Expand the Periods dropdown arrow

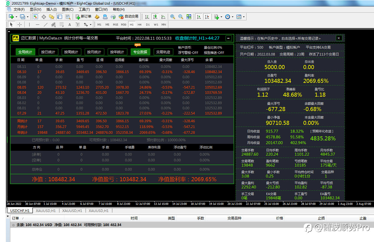click(233, 17)
